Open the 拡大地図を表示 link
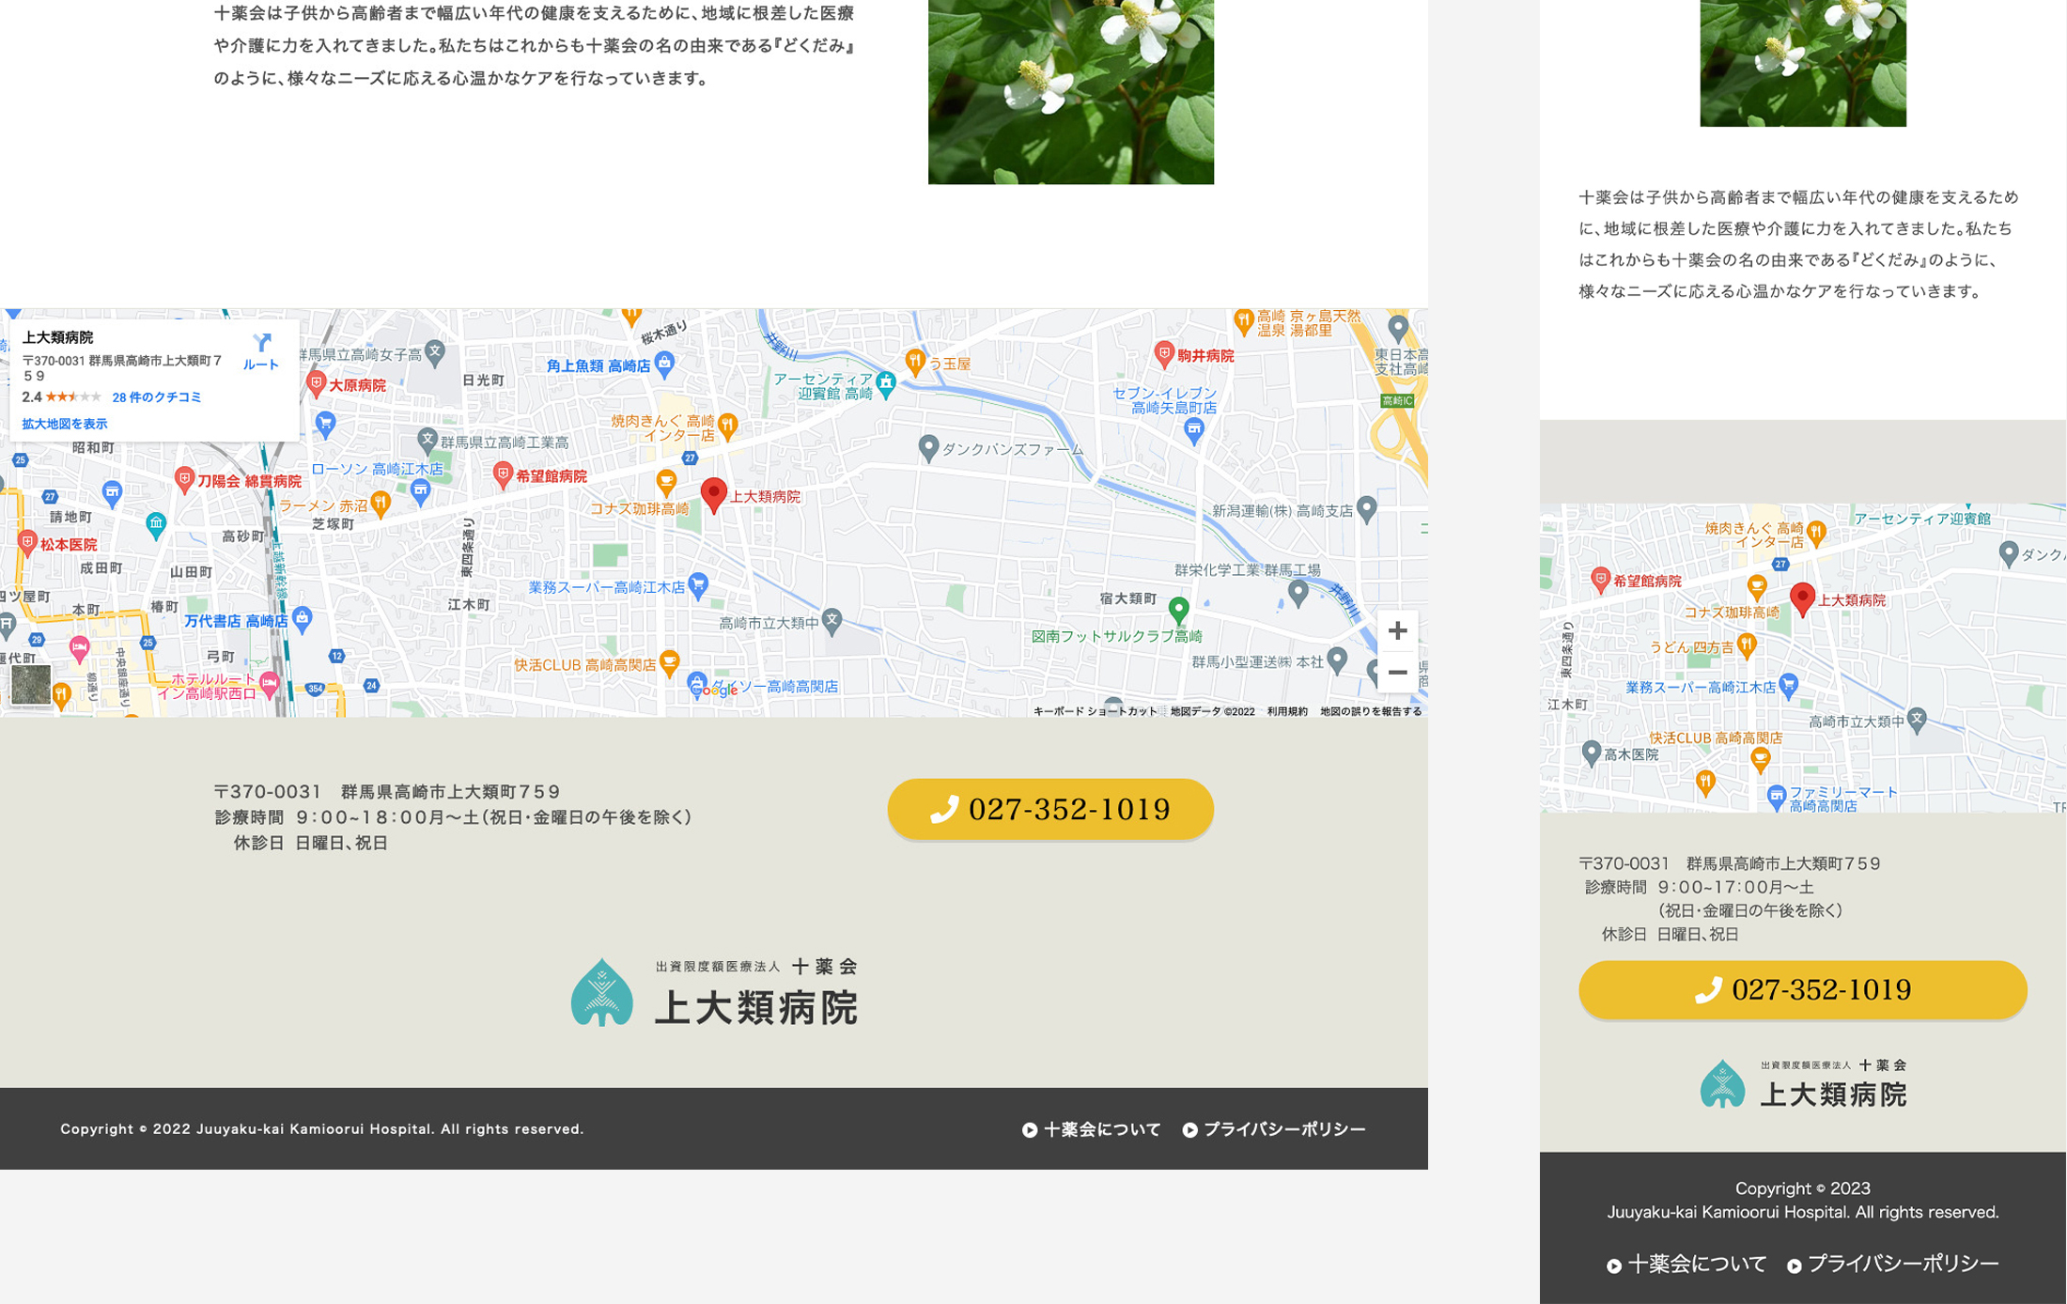 coord(65,424)
